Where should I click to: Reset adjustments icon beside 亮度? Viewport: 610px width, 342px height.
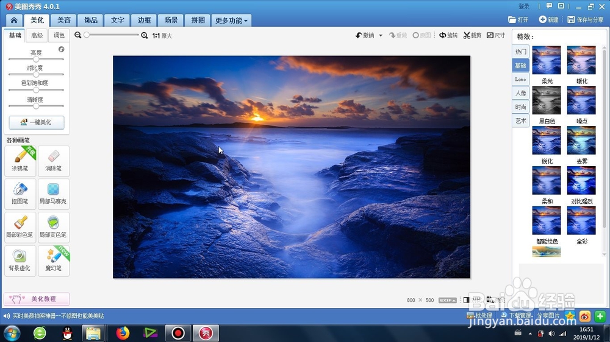[x=62, y=49]
